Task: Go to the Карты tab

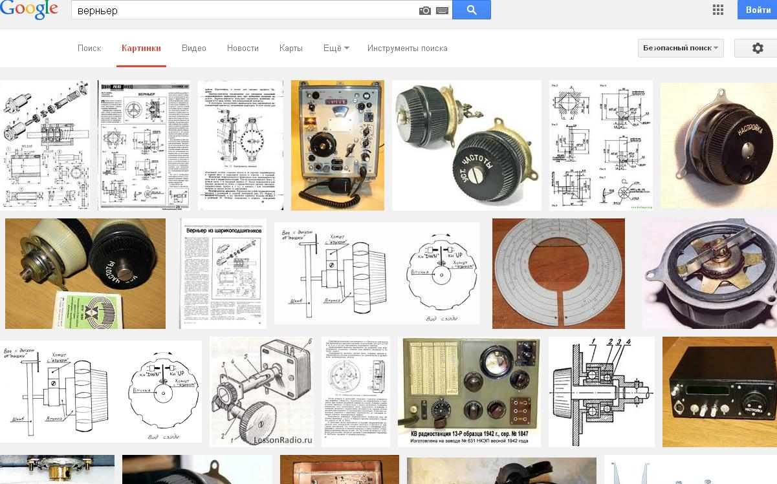Action: (x=291, y=48)
